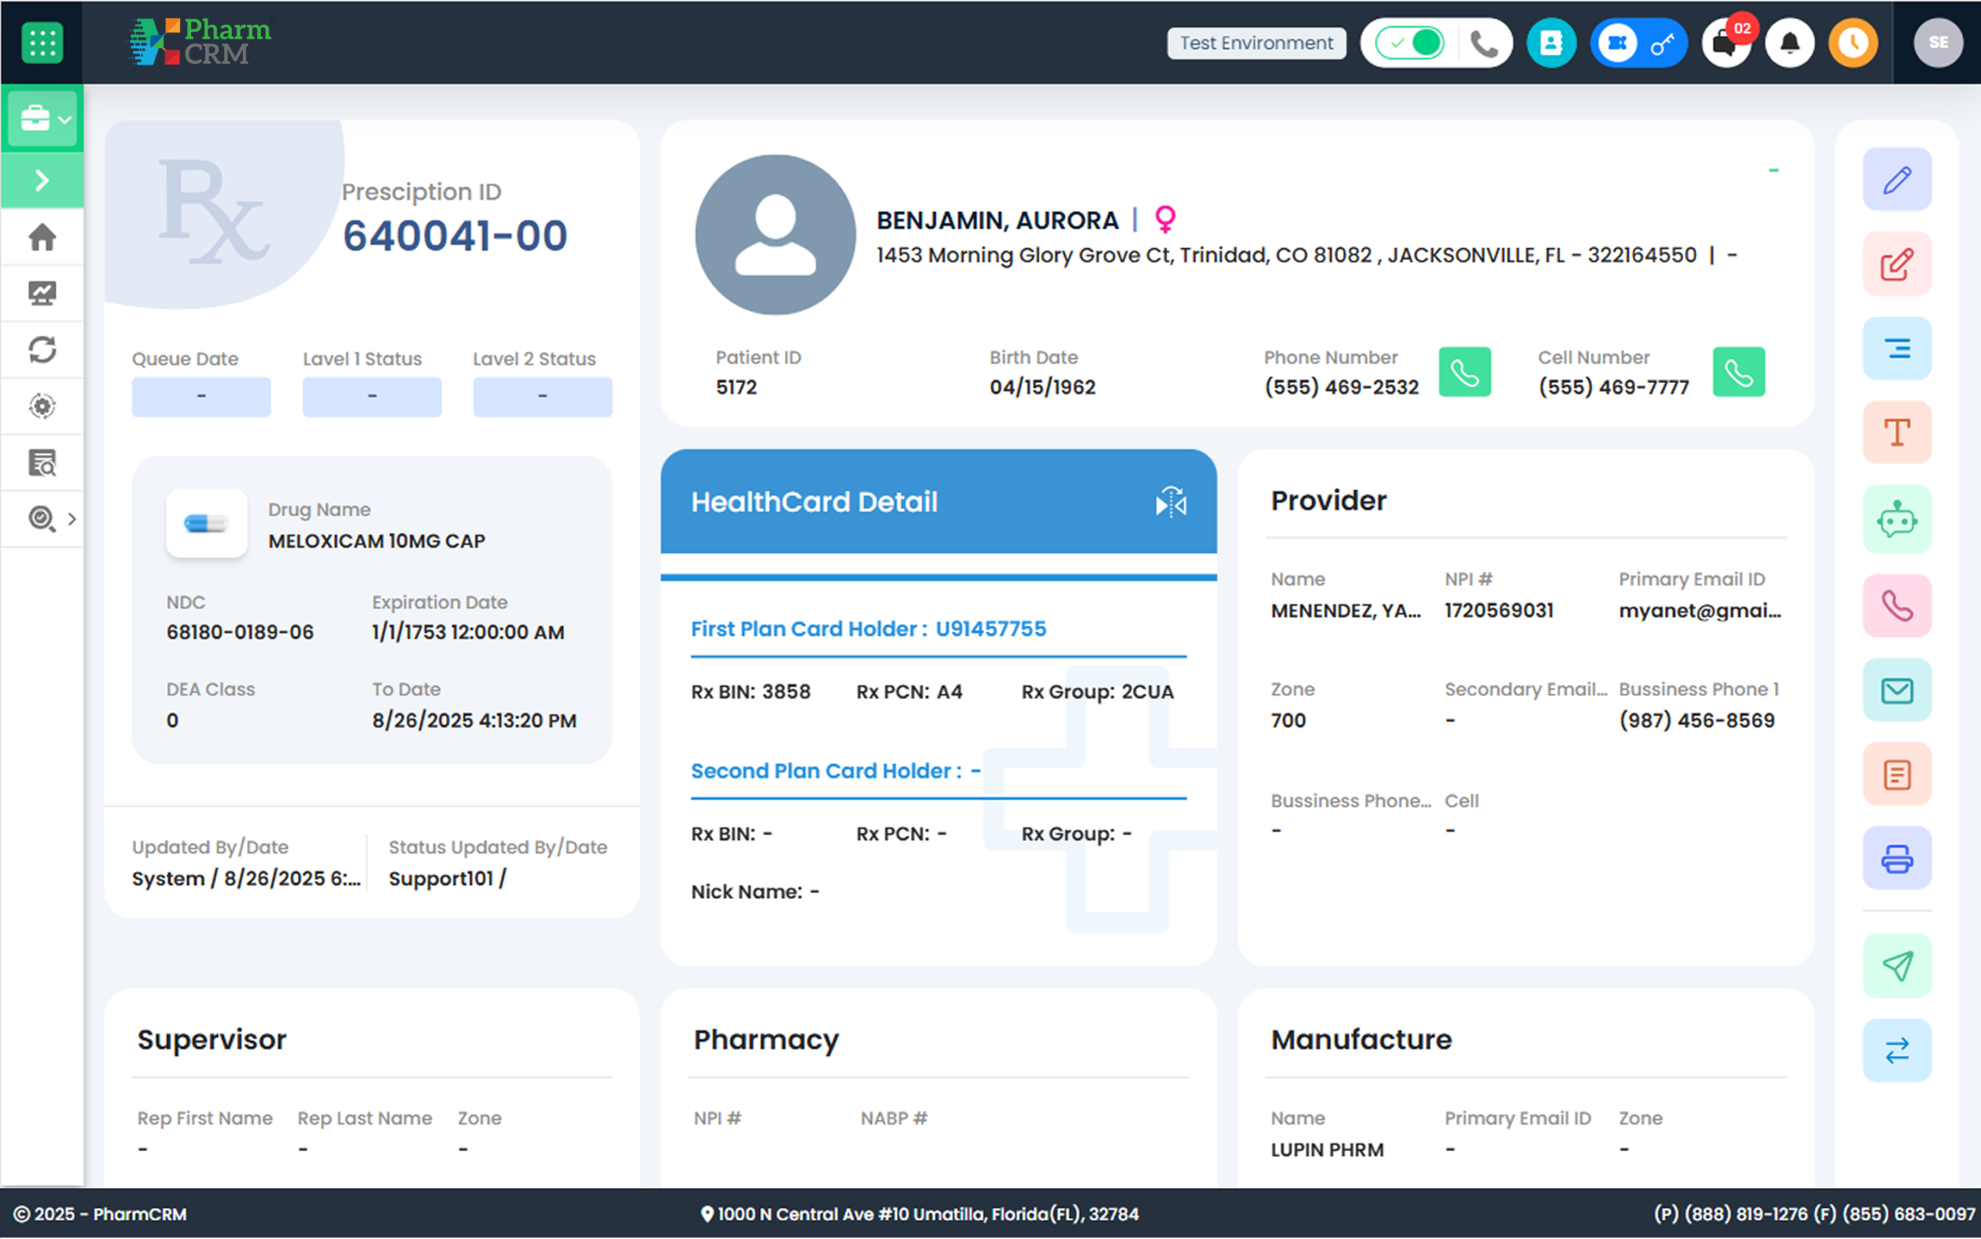Screen dimensions: 1981x1239
Task: Click the green paper-plane send action
Action: 1897,967
